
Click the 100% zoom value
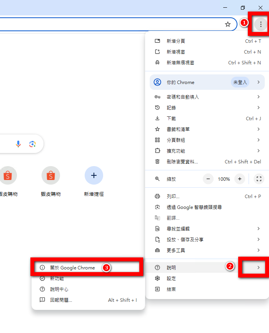point(224,179)
